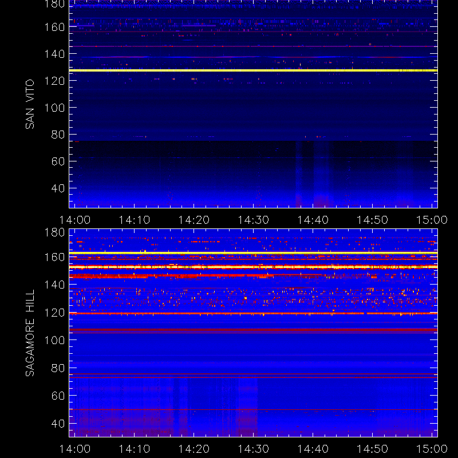Viewport: 458px width, 458px height.
Task: Select 40 on the San Vito frequency axis
Action: coord(58,188)
